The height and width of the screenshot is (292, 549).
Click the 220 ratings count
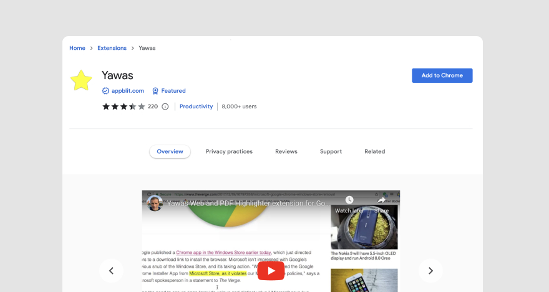pyautogui.click(x=153, y=106)
